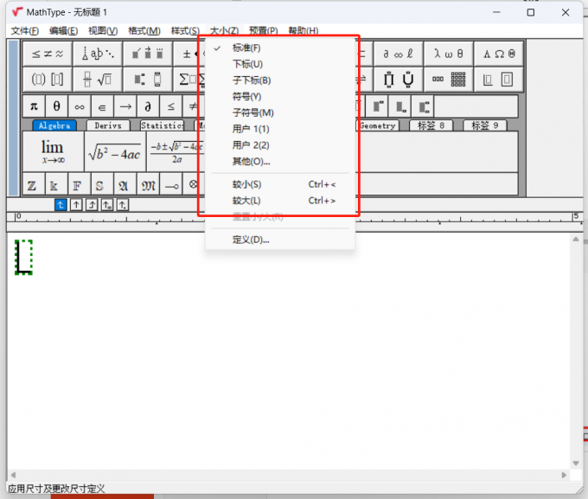
Task: Open the 视图(V) menu
Action: tap(103, 31)
